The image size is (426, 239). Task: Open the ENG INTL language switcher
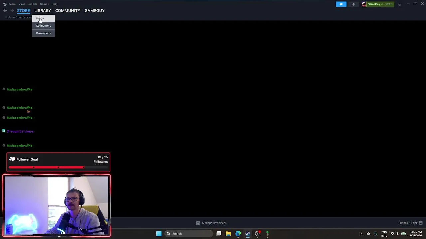click(x=384, y=234)
